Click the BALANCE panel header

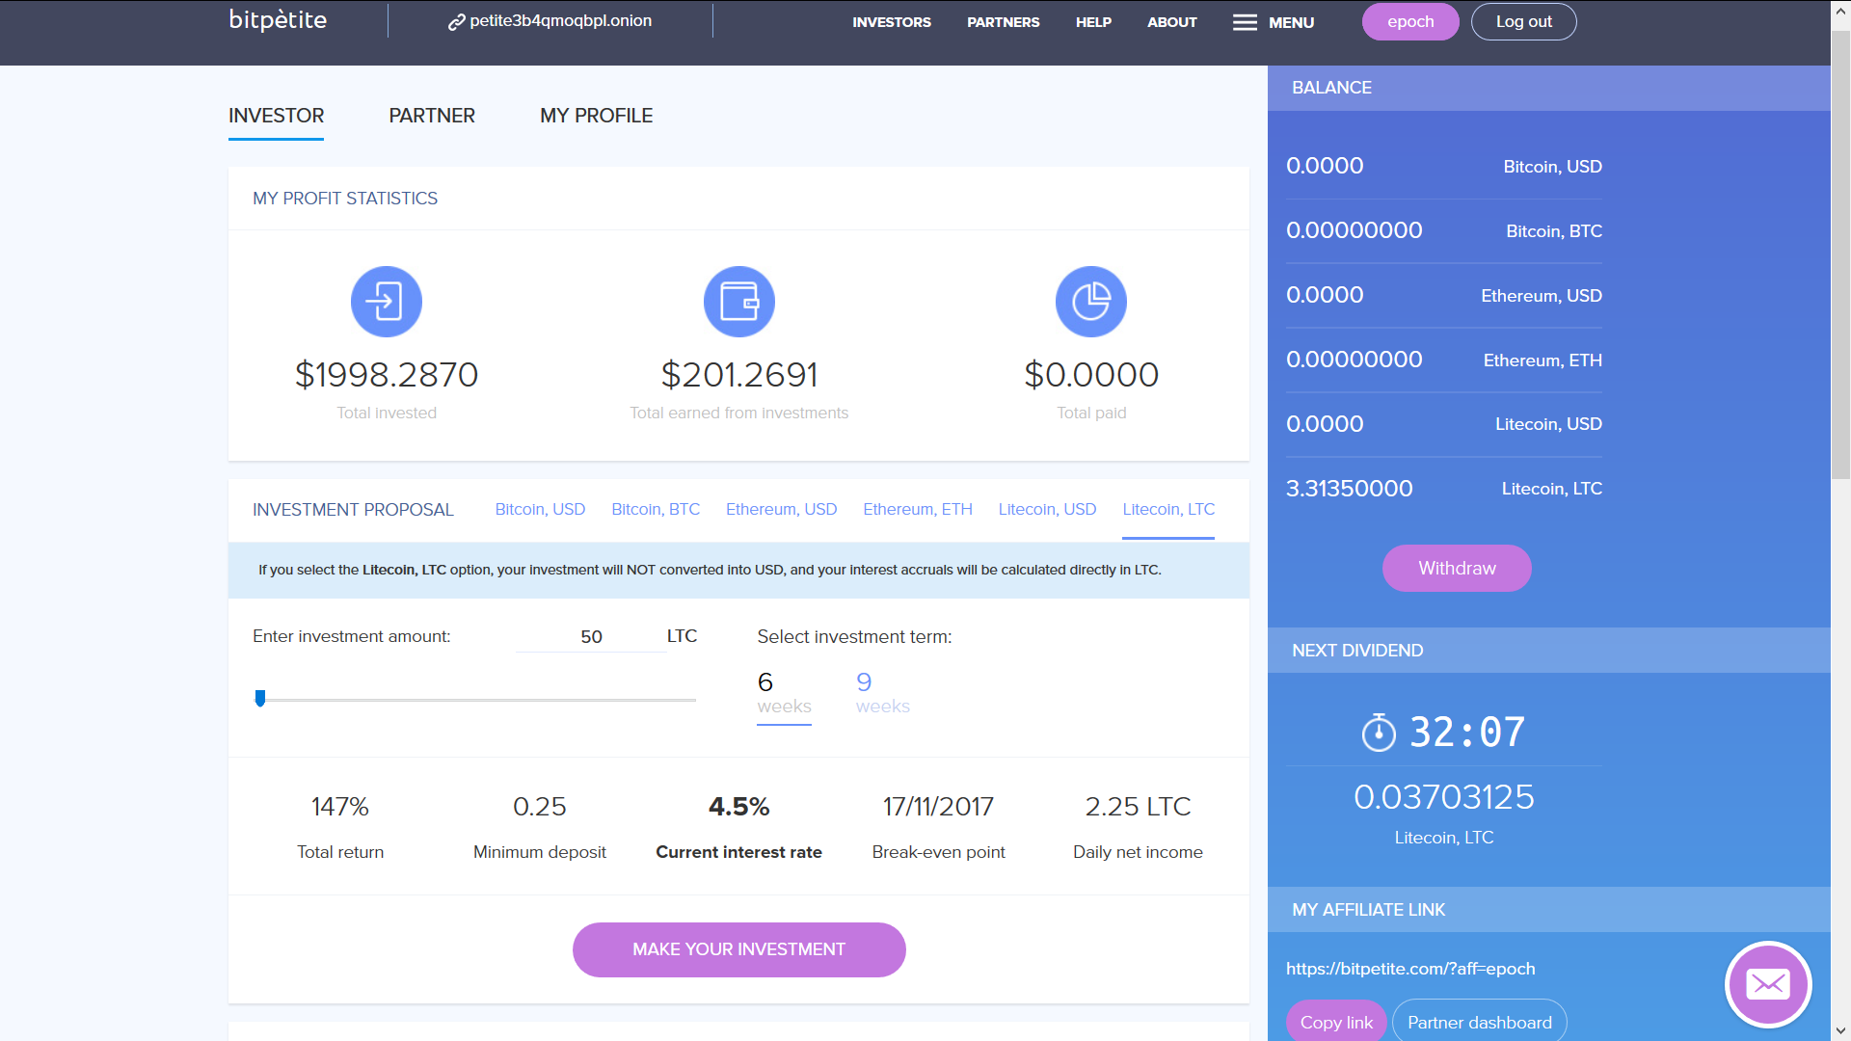pyautogui.click(x=1549, y=88)
